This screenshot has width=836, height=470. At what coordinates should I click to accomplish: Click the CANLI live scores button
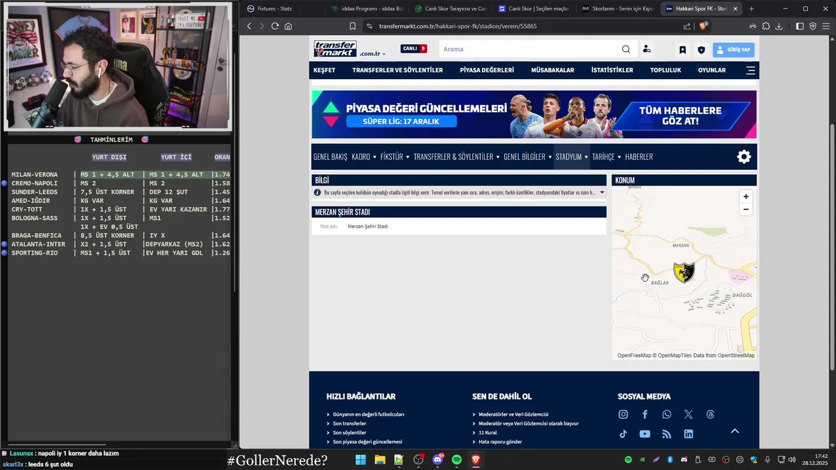(413, 49)
